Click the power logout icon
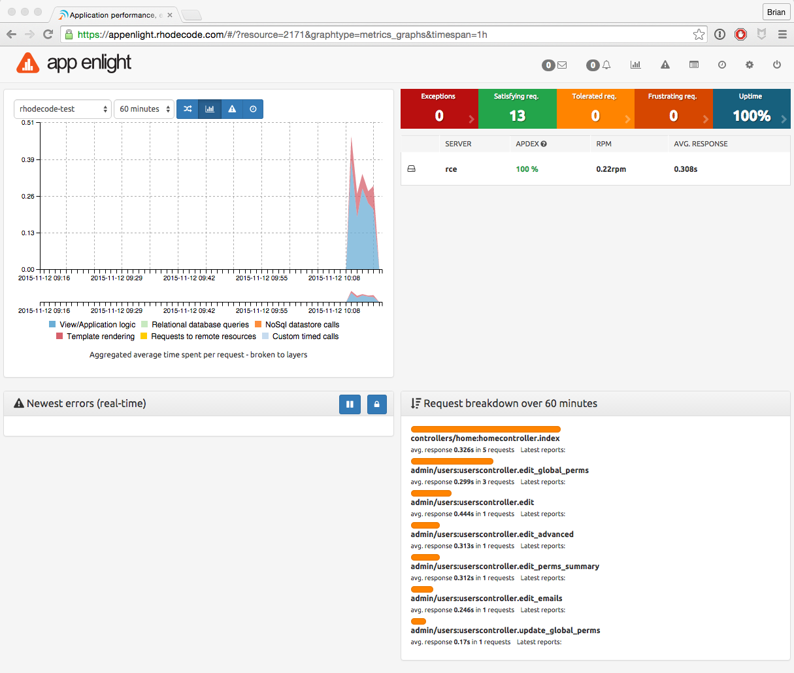794x673 pixels. 777,65
